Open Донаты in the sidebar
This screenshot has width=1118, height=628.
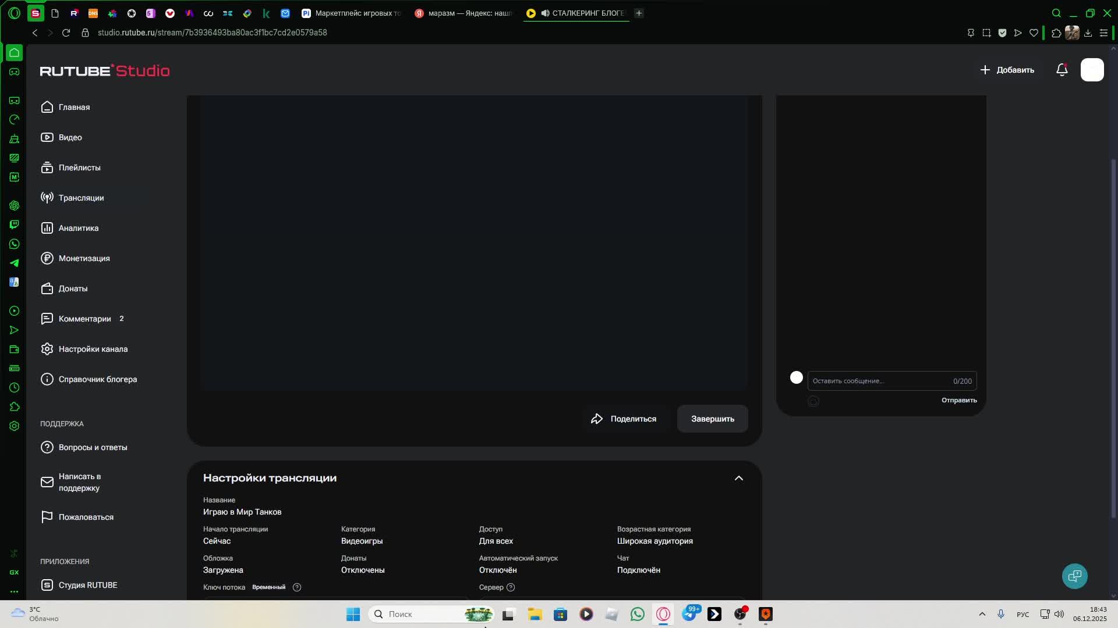tap(64, 288)
